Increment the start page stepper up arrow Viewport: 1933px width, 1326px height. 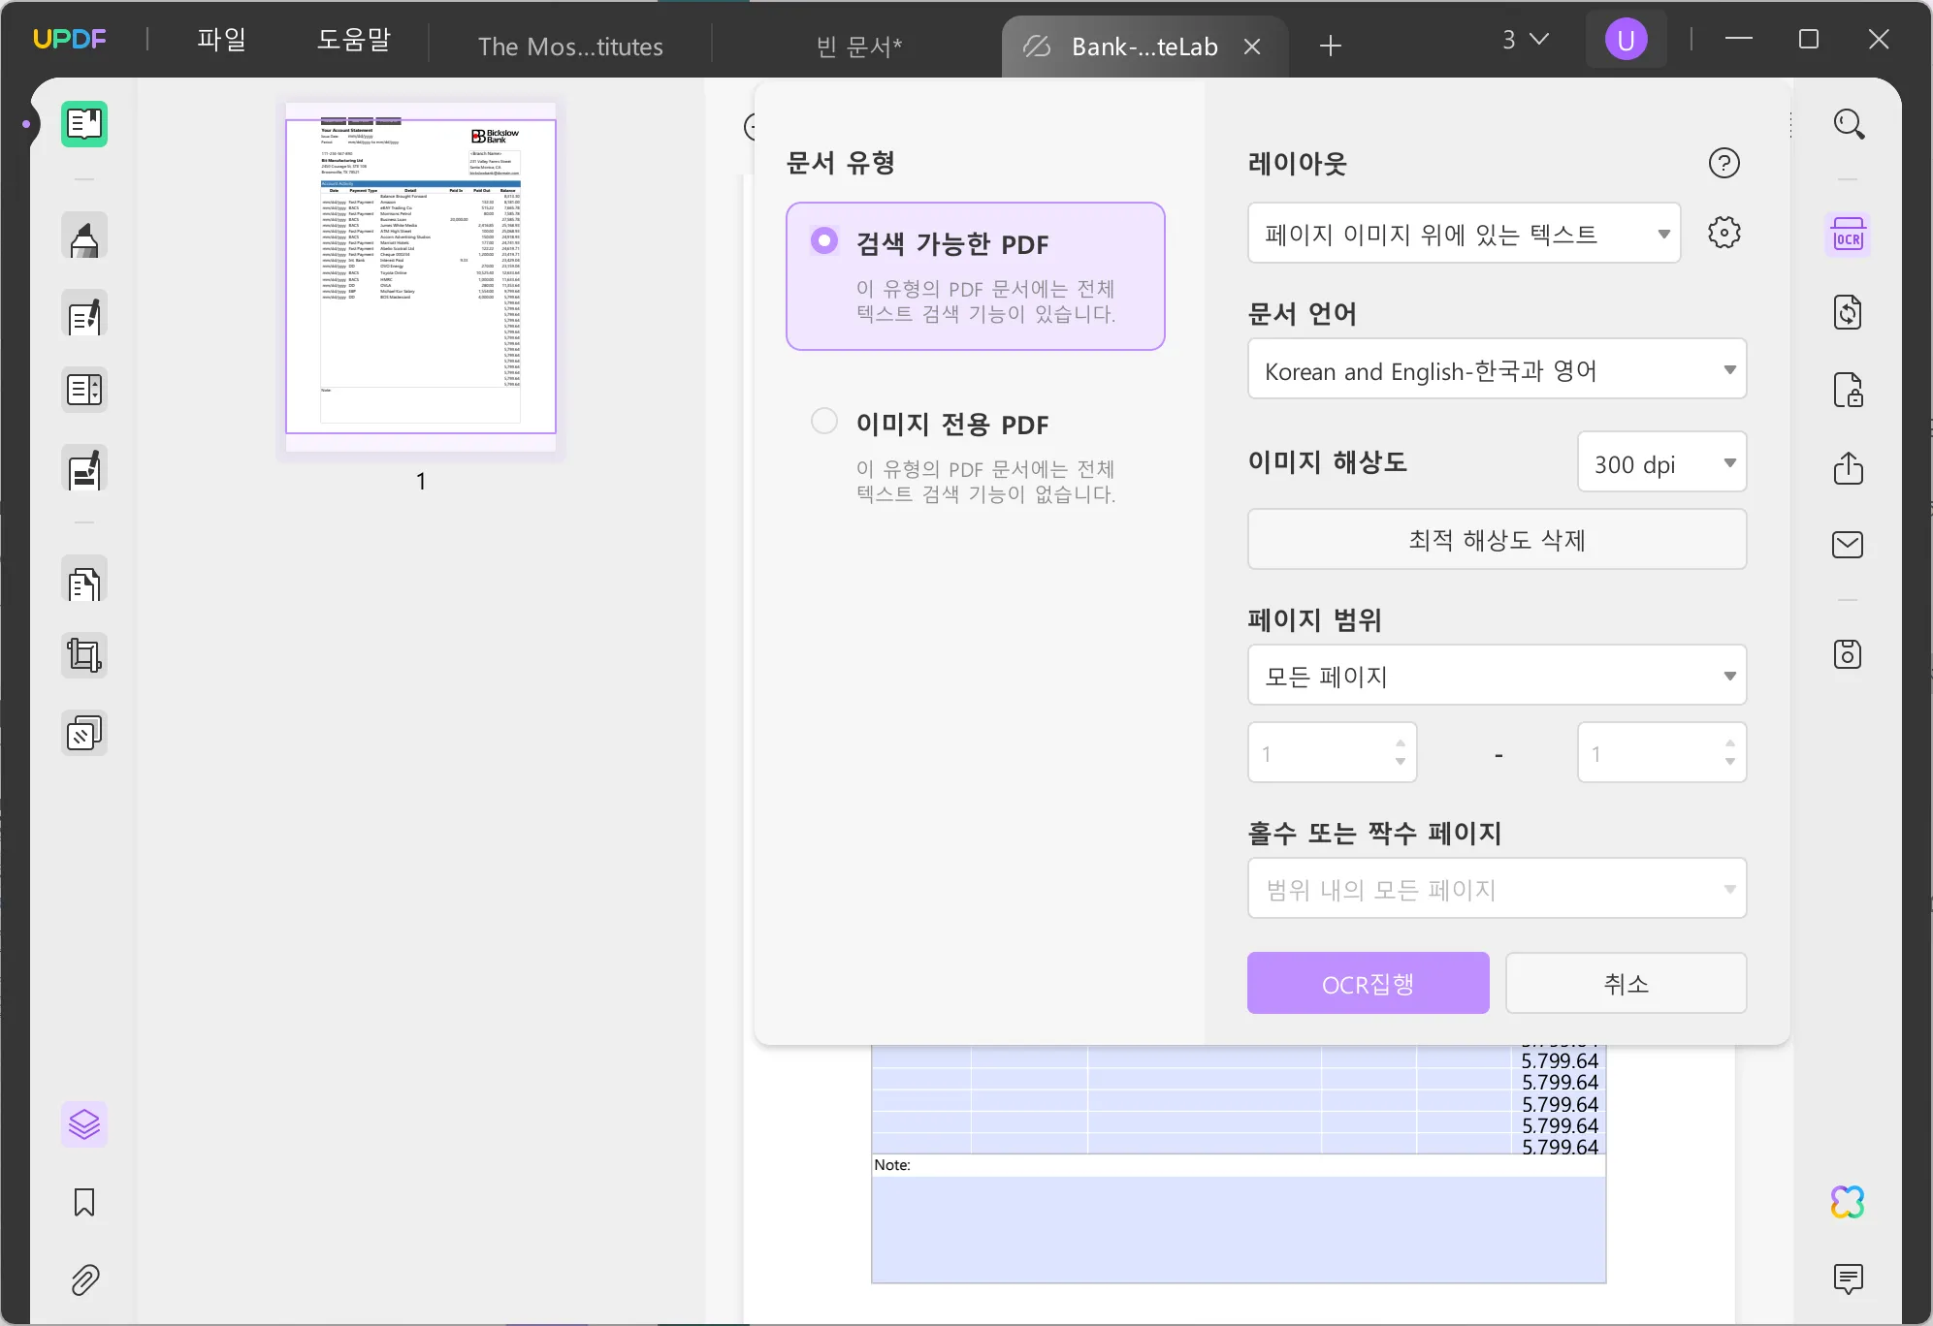click(x=1400, y=742)
